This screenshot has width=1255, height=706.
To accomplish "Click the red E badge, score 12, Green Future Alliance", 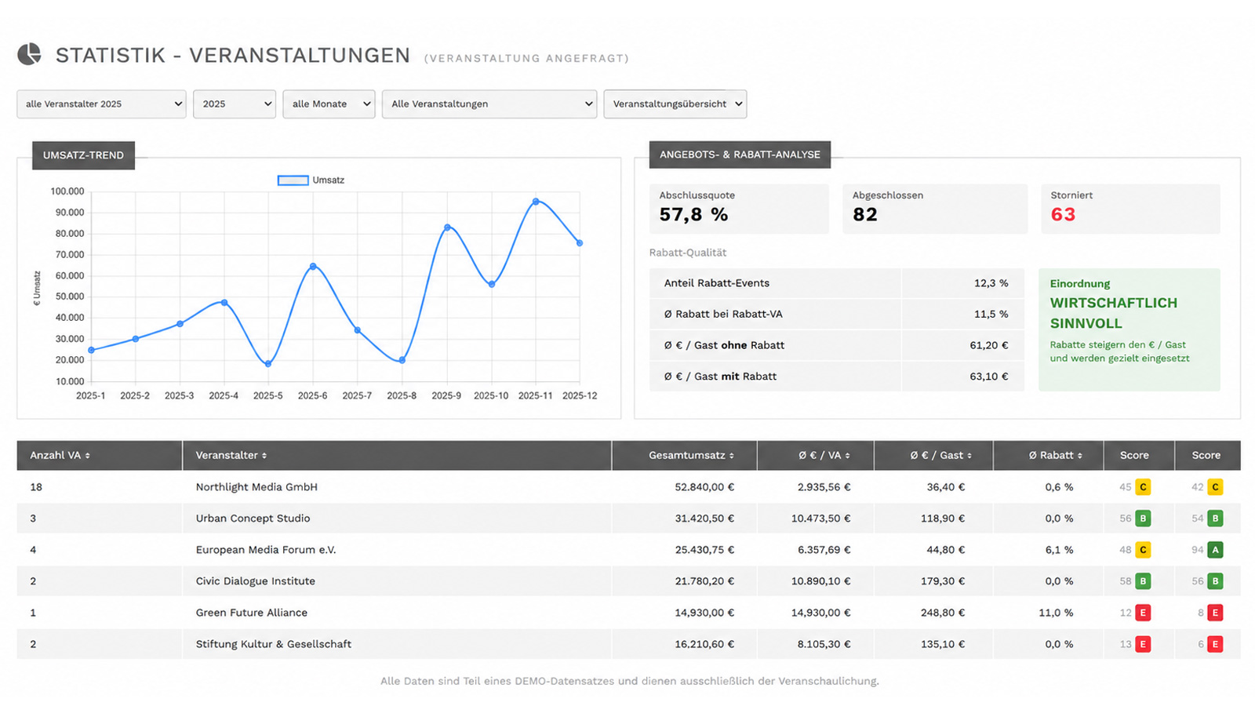I will coord(1143,613).
